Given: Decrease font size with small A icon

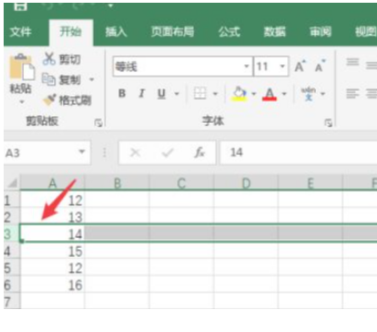Looking at the screenshot, I should point(320,66).
